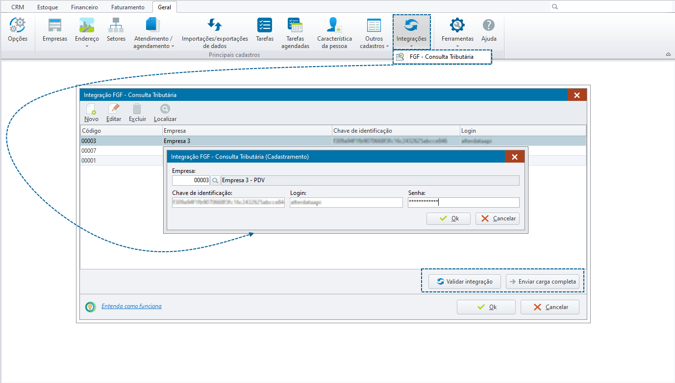Click the Empresa lookup magnifier button

[215, 181]
